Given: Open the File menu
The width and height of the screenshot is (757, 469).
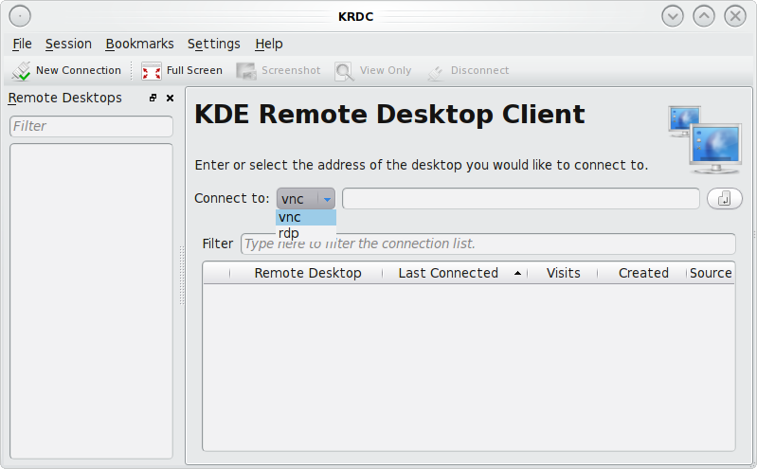Looking at the screenshot, I should [22, 44].
